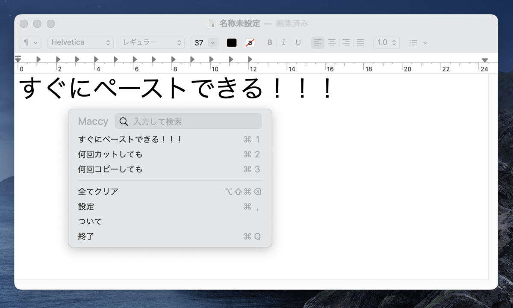Select 何回コピーしても clipboard entry

pos(170,169)
